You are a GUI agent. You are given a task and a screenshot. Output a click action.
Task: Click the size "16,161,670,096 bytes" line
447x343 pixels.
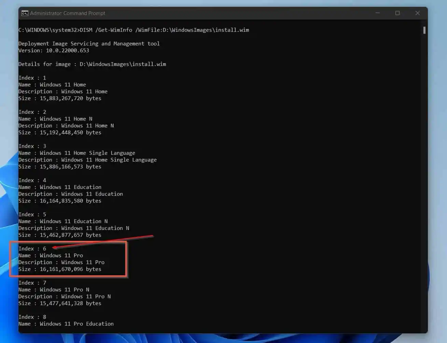[60, 269]
